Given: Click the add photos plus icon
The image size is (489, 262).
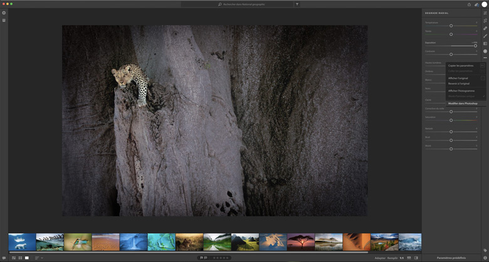Looking at the screenshot, I should (x=4, y=13).
